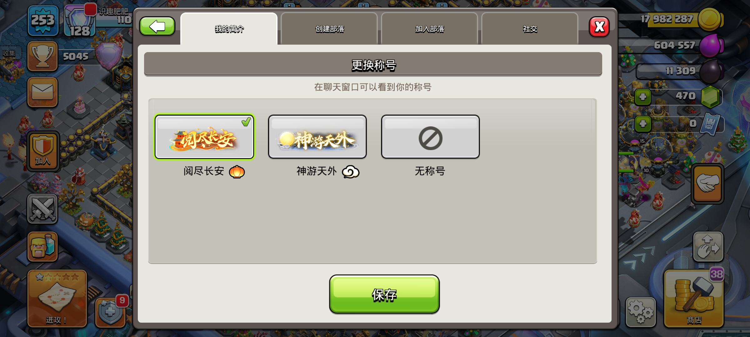This screenshot has height=337, width=750.
Task: Go back with the green arrow button
Action: pyautogui.click(x=157, y=26)
